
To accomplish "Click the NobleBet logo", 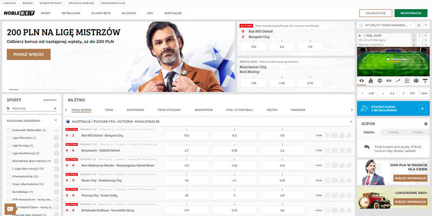I will coord(19,13).
